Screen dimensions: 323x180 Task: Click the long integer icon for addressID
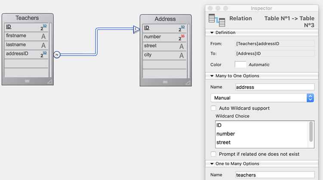click(43, 54)
